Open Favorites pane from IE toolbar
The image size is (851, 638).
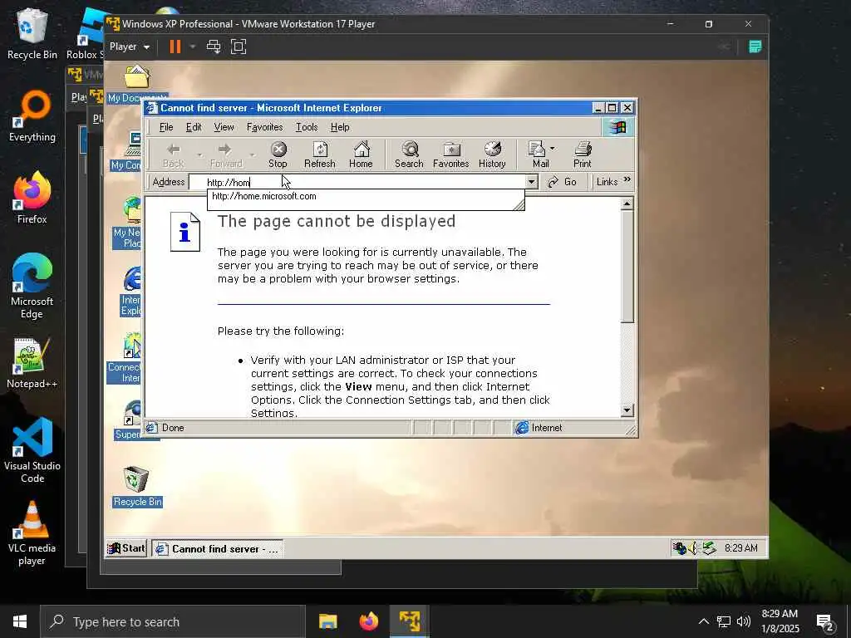pos(451,155)
